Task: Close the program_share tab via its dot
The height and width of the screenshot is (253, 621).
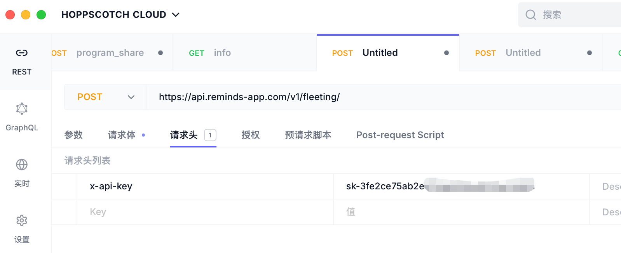Action: tap(160, 53)
